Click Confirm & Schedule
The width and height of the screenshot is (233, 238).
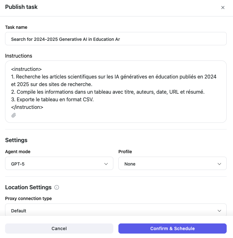pos(172,229)
